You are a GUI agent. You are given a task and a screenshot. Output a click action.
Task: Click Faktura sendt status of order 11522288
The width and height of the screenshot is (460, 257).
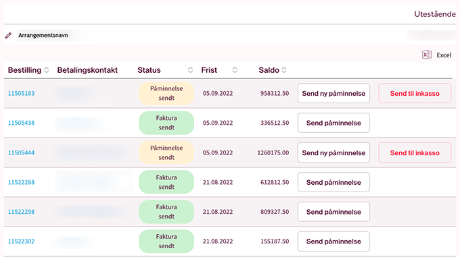[166, 182]
